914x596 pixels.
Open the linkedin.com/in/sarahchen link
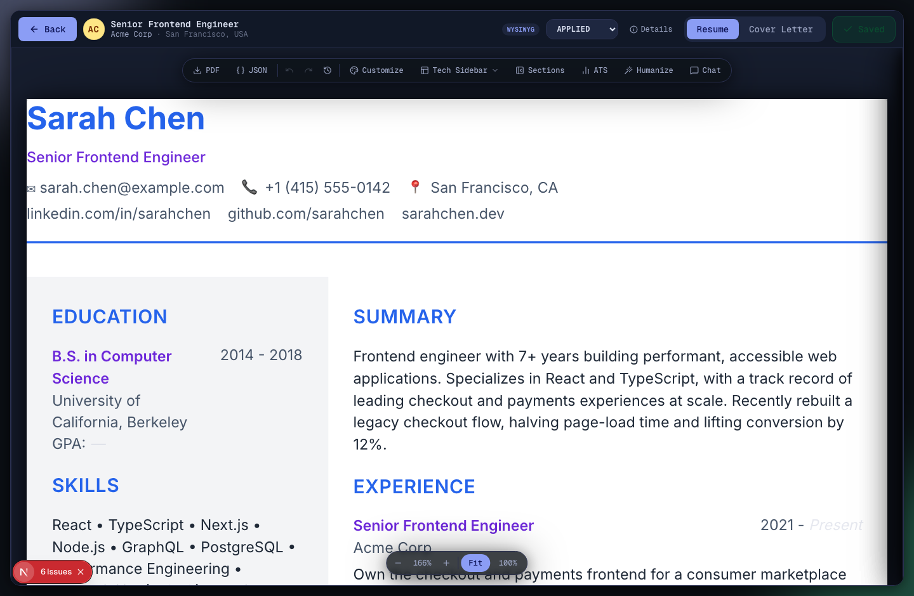pyautogui.click(x=119, y=214)
